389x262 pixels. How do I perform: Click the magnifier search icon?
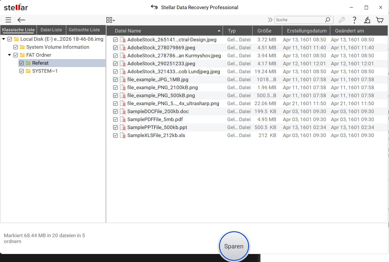point(327,20)
